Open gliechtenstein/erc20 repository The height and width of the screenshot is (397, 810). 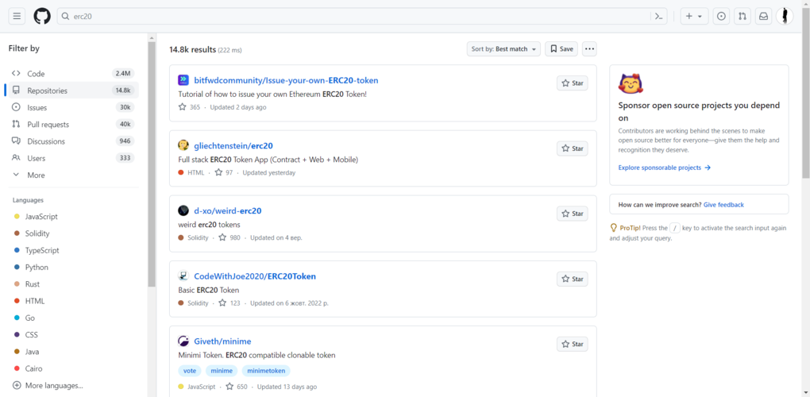[233, 145]
